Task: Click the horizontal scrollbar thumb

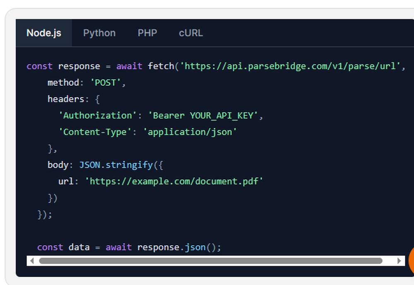Action: [x=211, y=261]
